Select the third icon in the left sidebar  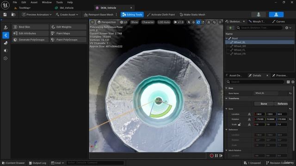[6, 43]
